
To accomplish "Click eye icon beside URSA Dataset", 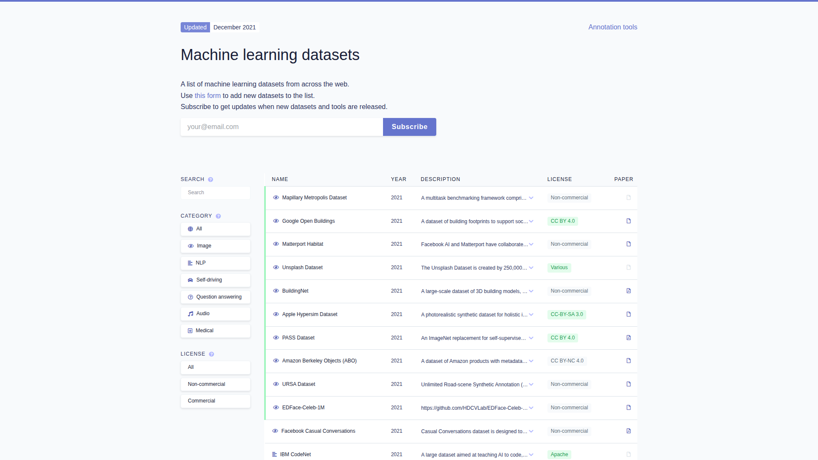I will click(276, 384).
